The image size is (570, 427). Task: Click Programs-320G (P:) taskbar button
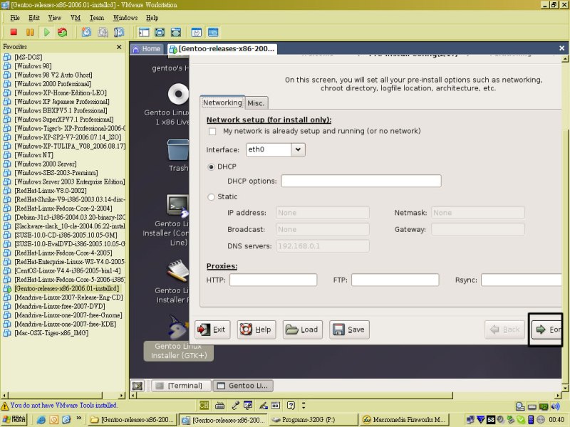[313, 420]
